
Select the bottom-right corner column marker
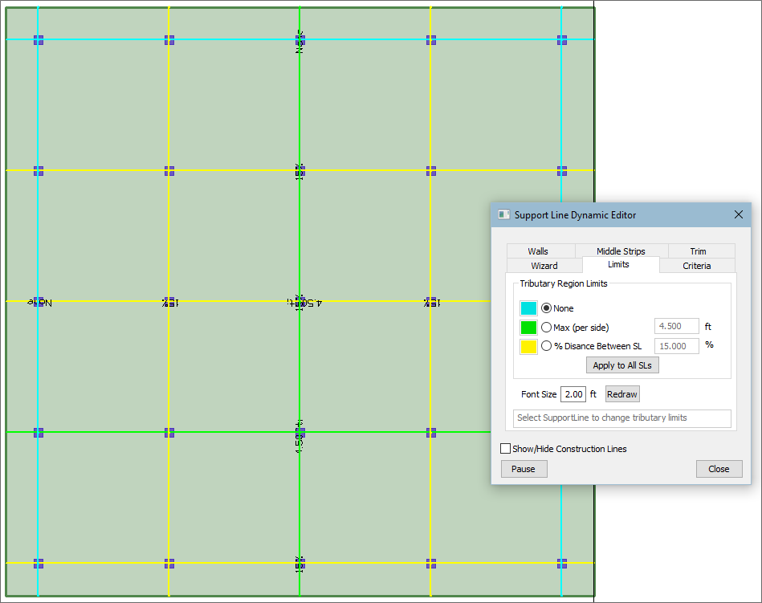[562, 564]
